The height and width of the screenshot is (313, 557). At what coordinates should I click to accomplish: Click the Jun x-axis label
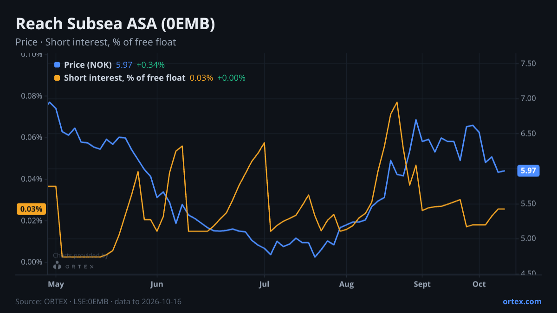(x=157, y=284)
